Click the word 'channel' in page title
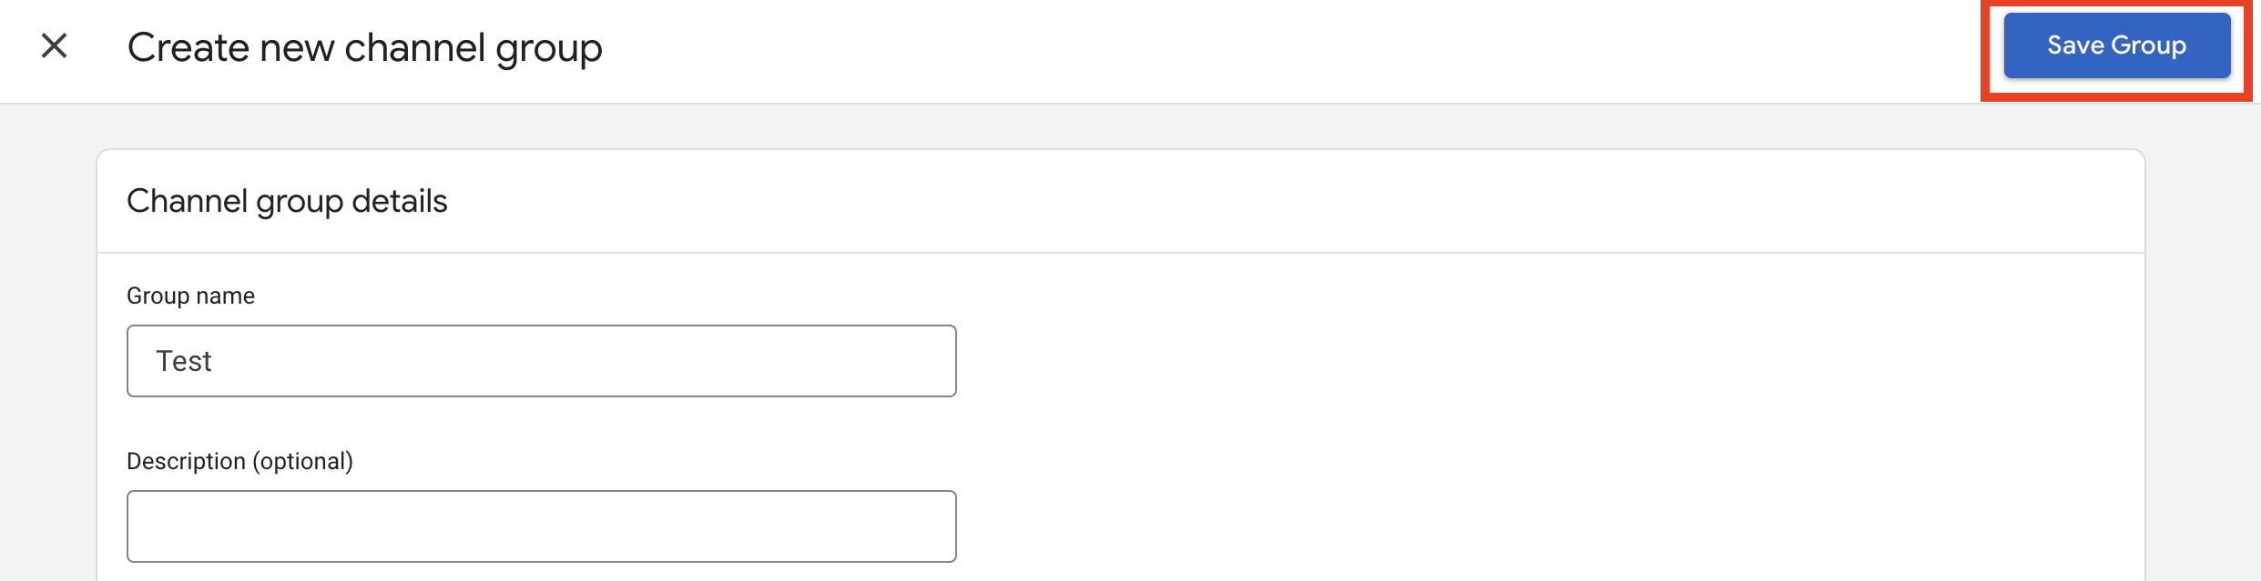 [414, 47]
